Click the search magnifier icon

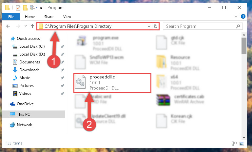click(238, 26)
